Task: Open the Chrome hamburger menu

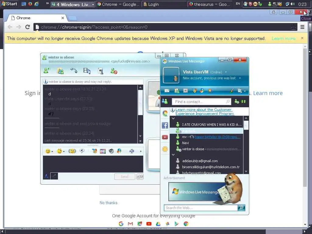Action: (x=302, y=27)
